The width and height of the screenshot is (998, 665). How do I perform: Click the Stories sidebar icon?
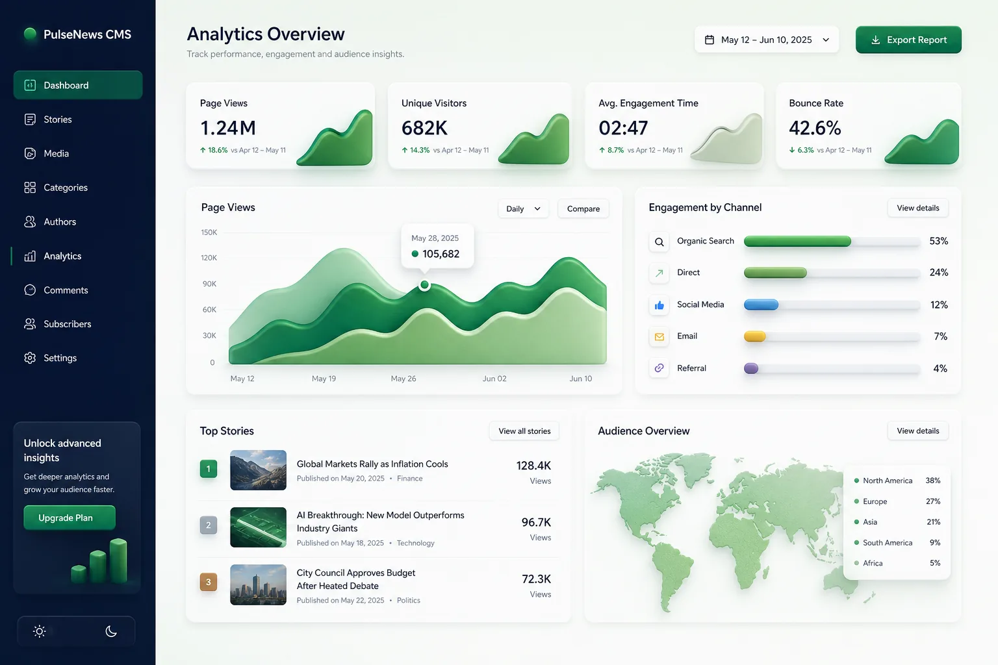click(30, 119)
